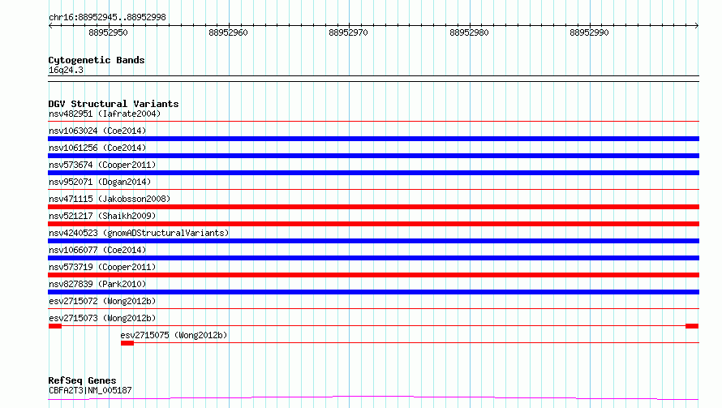The height and width of the screenshot is (408, 722).
Task: Click the left red block of esv2715073
Action: [55, 326]
